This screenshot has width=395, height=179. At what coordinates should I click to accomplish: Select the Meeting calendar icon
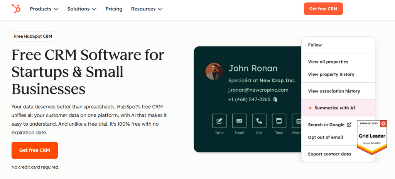[297, 121]
